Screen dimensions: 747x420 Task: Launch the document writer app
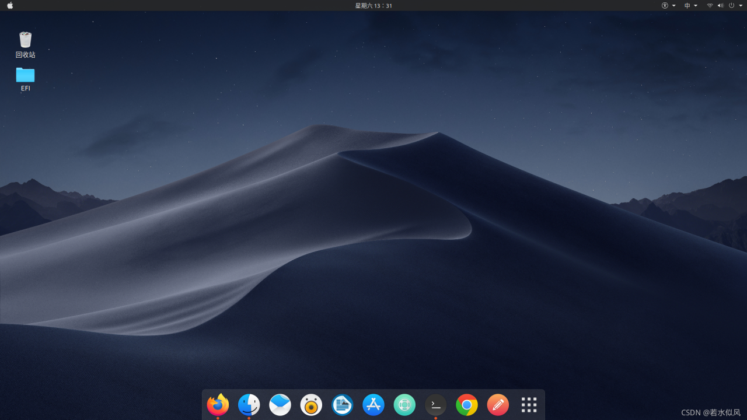tap(343, 404)
